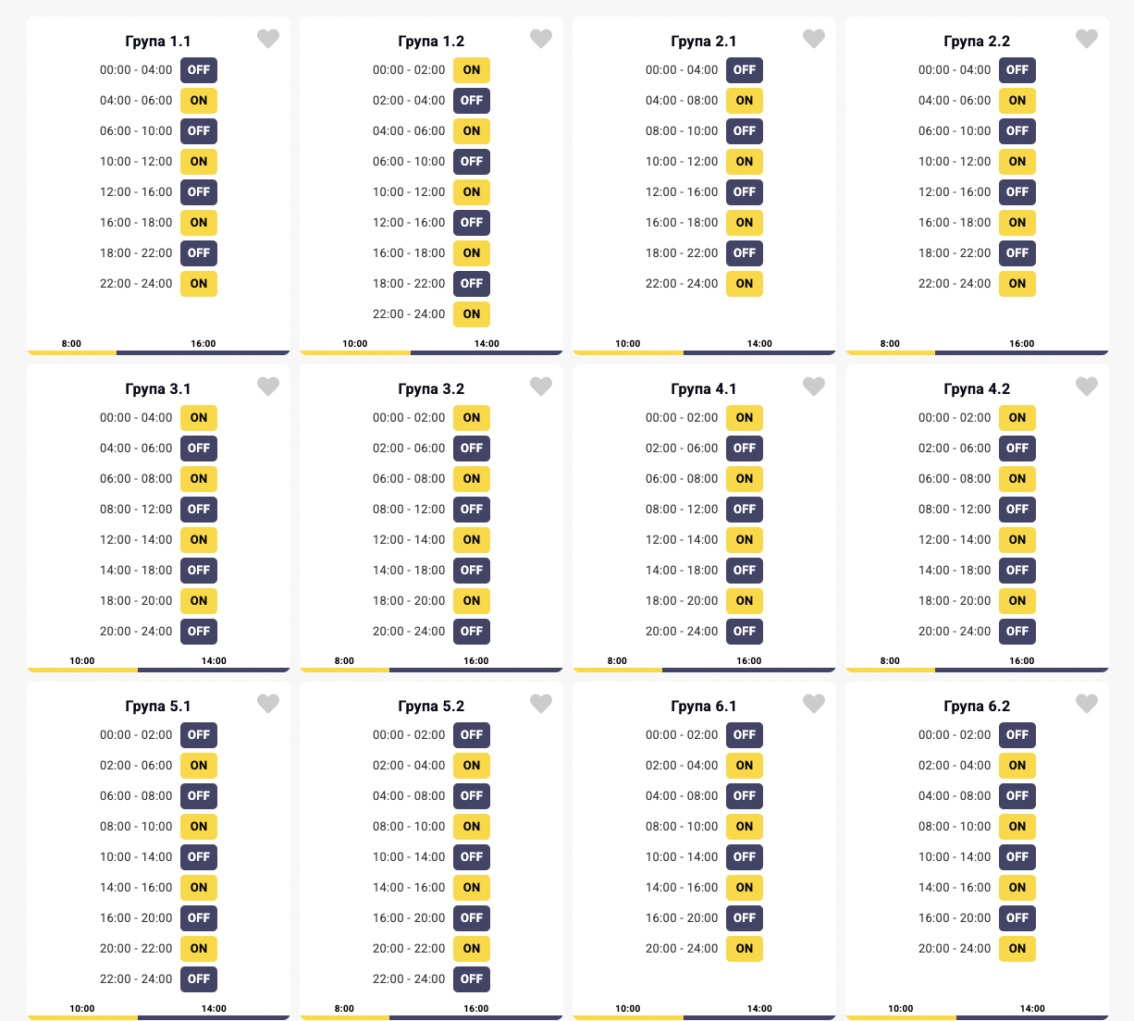Click the yellow progress bar under Група 1.1
1134x1021 pixels.
tap(72, 352)
